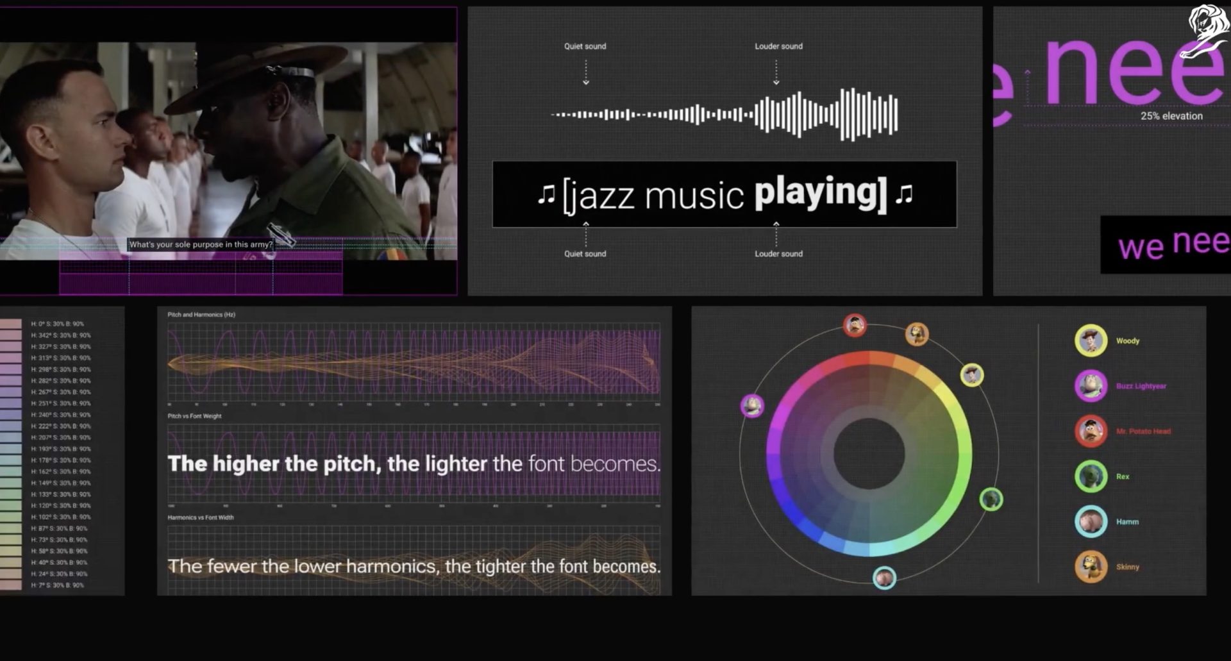
Task: Pick the swatch beside 'H: 120° S: 30% B: 90%'
Action: [11, 506]
